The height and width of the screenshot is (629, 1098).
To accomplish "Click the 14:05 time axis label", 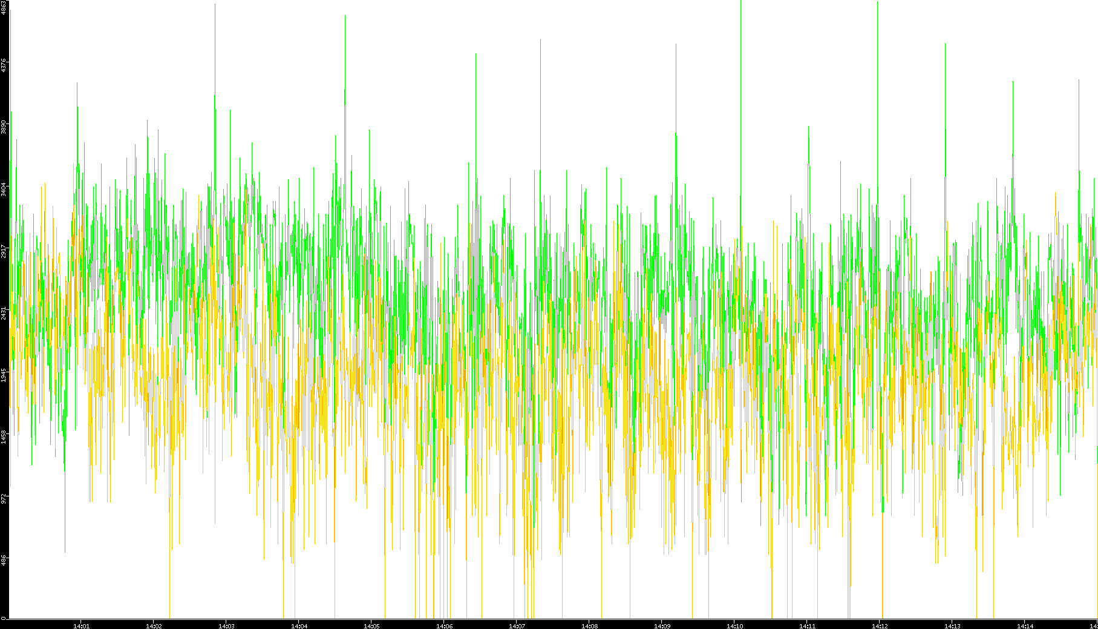I will click(x=371, y=626).
